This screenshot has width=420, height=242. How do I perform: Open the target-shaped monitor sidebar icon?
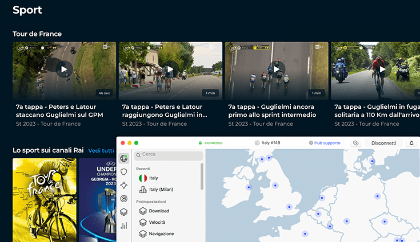click(124, 199)
